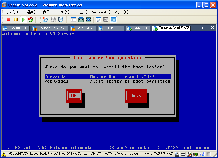Screen dimensions: 218x158
Task: Switch to the W2K3-DC tab
Action: point(111,28)
